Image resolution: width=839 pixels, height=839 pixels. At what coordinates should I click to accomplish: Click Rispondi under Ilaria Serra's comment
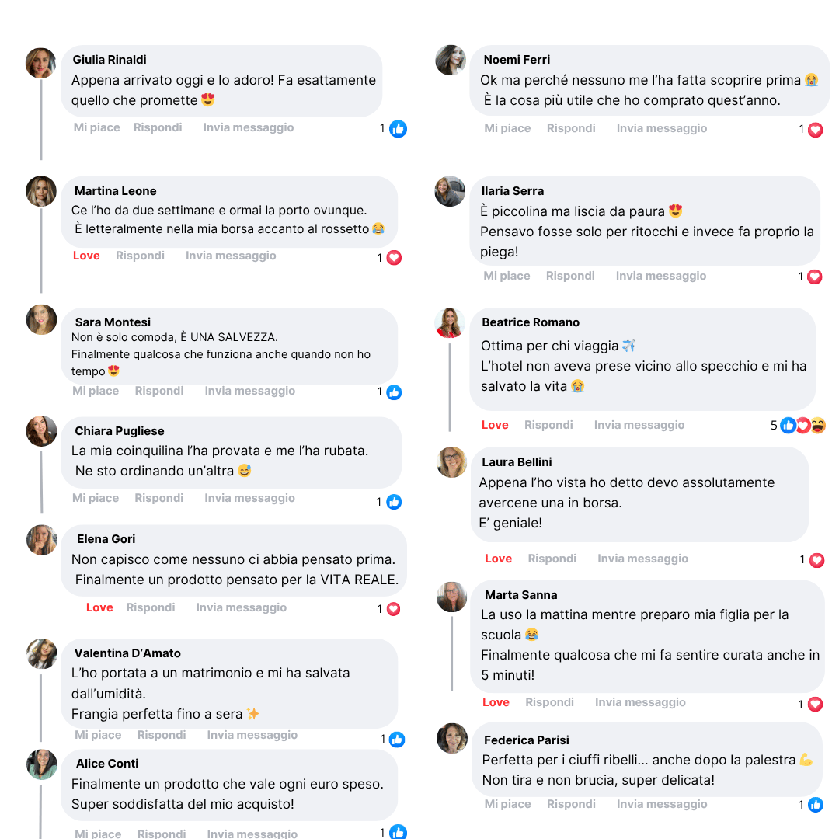tap(570, 276)
